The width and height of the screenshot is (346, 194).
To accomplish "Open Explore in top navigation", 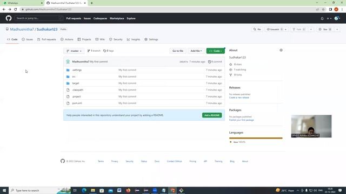I will point(131,18).
